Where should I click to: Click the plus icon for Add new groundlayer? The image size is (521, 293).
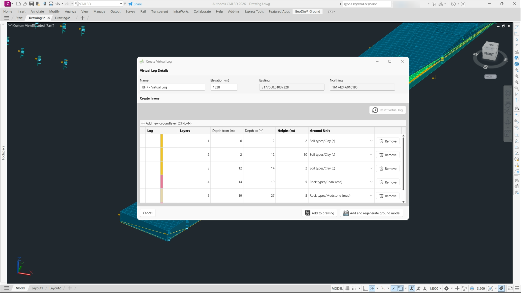click(x=143, y=123)
